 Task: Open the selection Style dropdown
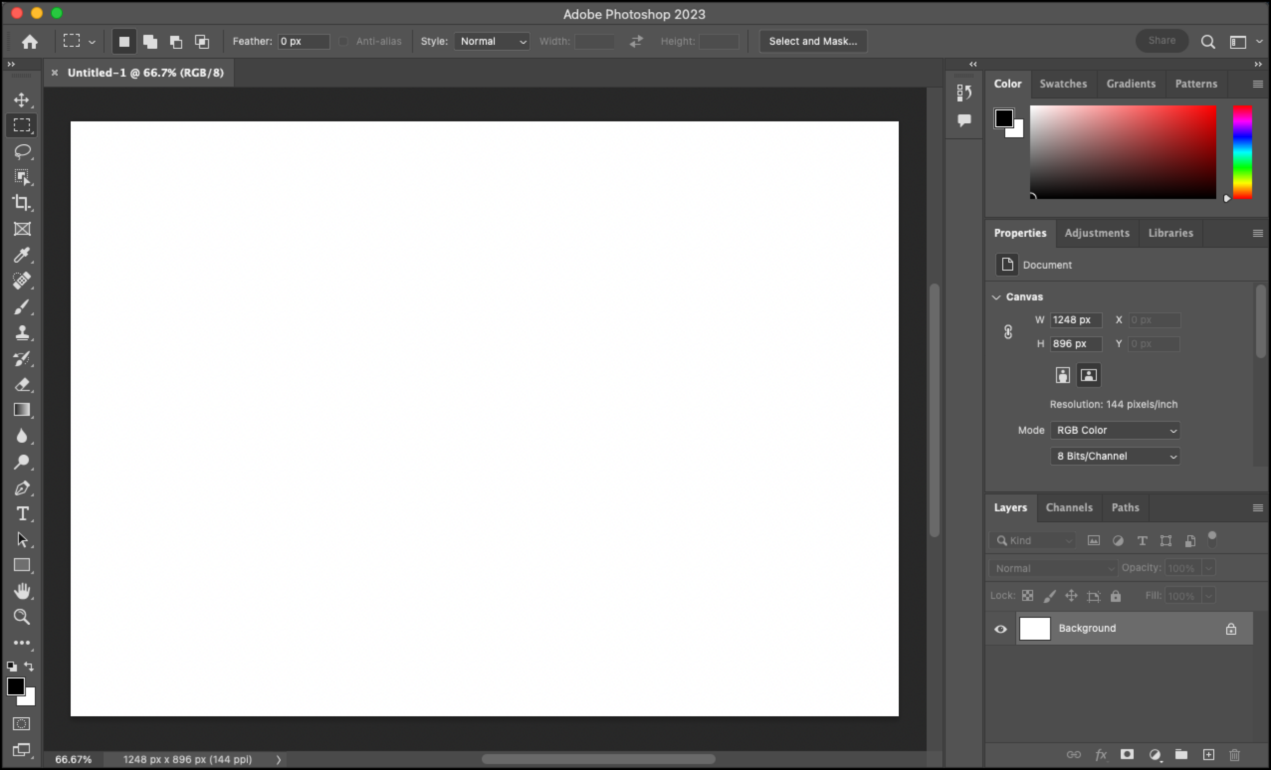pos(491,41)
